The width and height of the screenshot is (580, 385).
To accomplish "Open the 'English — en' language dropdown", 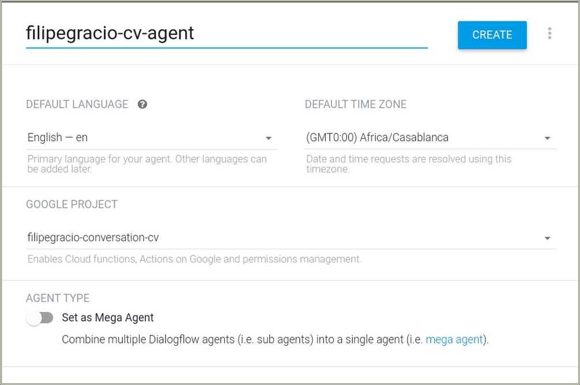I will click(x=144, y=138).
